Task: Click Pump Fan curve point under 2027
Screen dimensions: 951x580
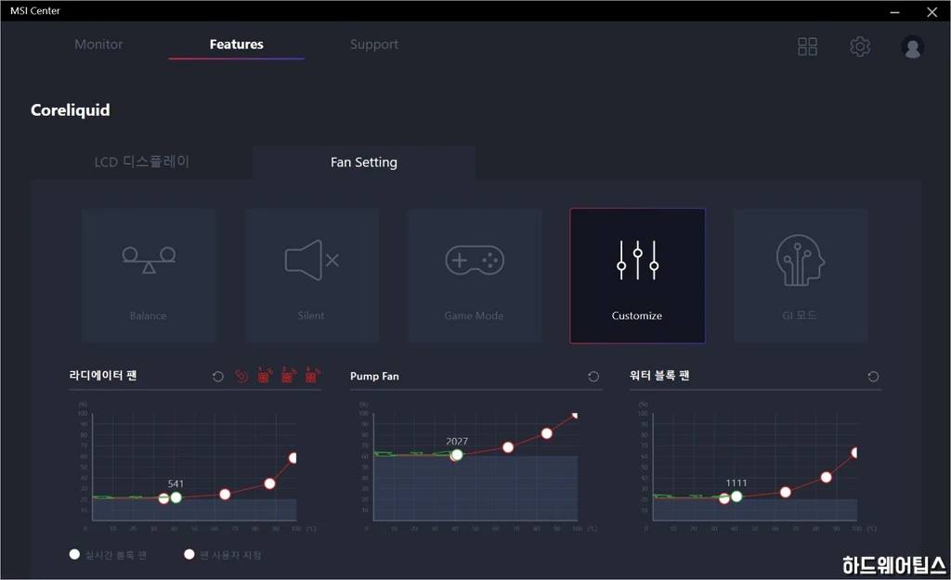Action: coord(457,455)
